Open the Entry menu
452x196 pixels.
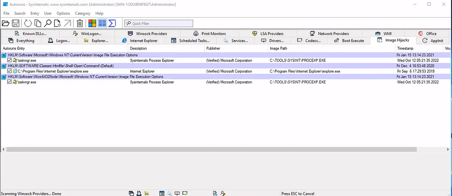(35, 14)
